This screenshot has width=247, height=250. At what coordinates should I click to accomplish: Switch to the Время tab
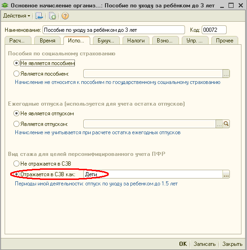point(48,41)
